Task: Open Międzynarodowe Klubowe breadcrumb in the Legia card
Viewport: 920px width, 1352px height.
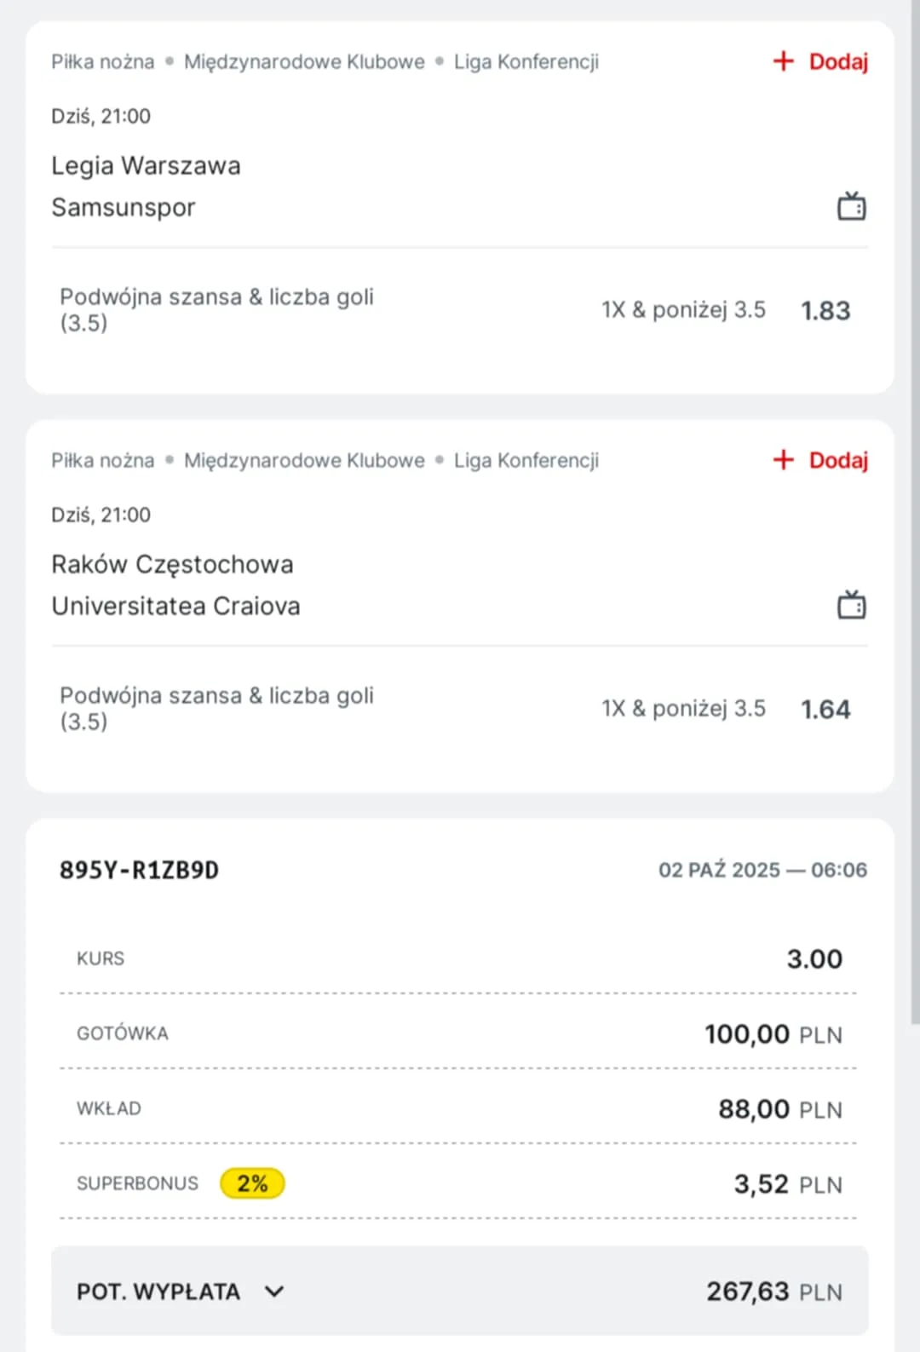Action: pos(304,62)
